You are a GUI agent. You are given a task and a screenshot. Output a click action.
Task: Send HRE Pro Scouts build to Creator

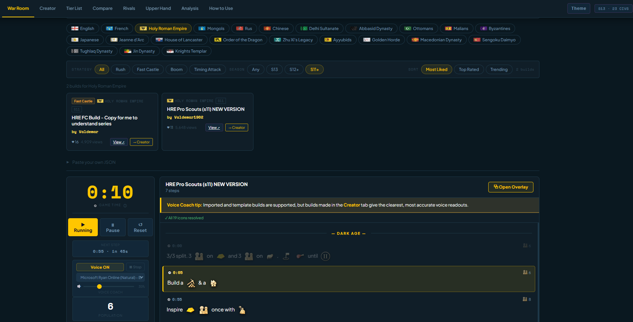(237, 127)
